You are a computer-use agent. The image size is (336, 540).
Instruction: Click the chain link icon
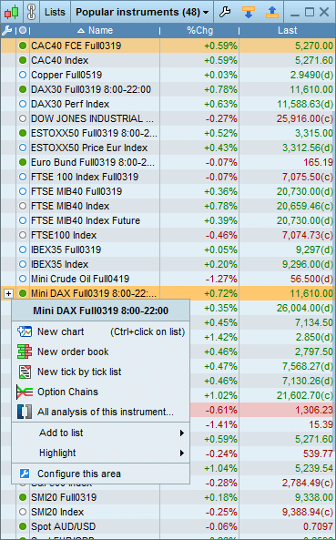point(31,13)
